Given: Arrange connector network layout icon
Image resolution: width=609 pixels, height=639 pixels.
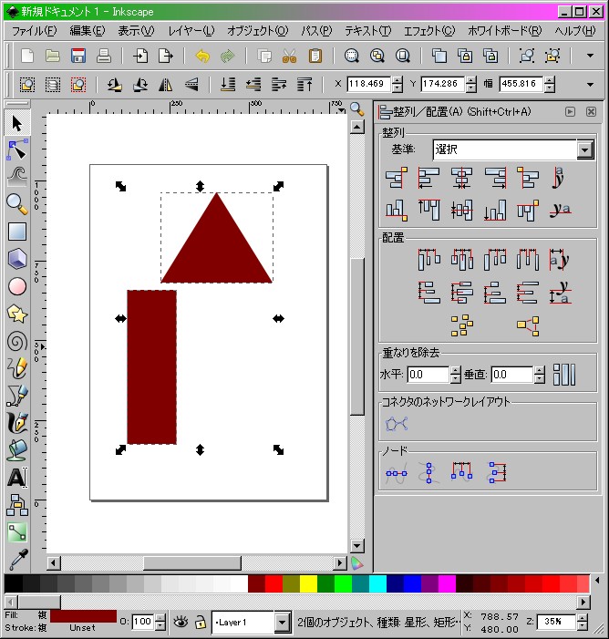Looking at the screenshot, I should click(397, 424).
